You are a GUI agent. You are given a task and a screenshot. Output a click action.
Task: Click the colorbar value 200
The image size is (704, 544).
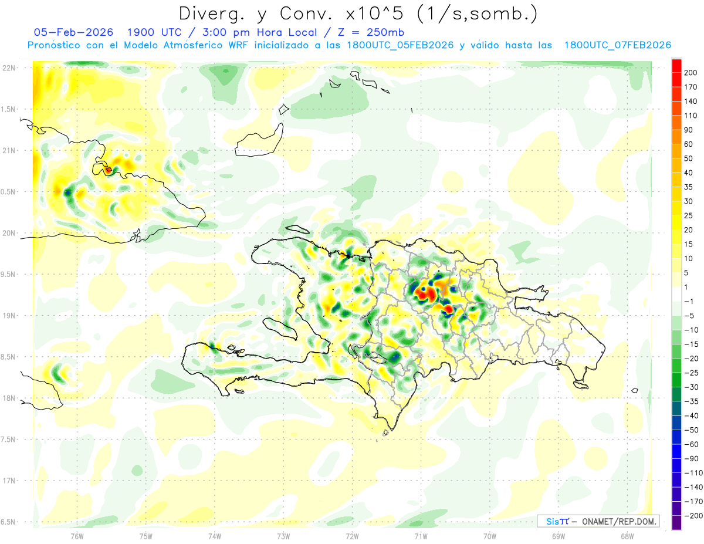[x=691, y=73]
